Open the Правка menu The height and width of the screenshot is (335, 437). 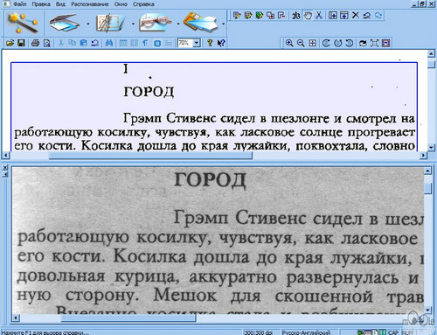click(41, 4)
